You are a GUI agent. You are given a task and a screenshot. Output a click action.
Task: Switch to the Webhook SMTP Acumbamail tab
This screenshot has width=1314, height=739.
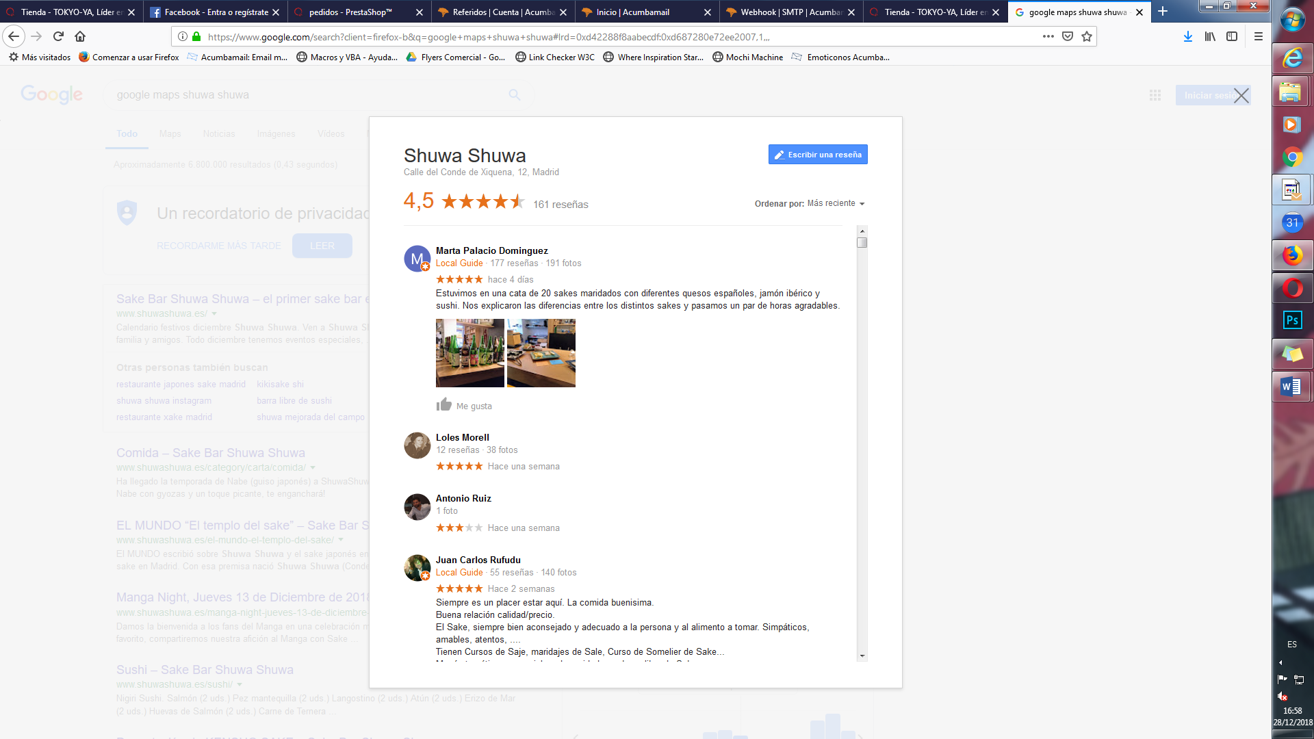click(x=791, y=12)
